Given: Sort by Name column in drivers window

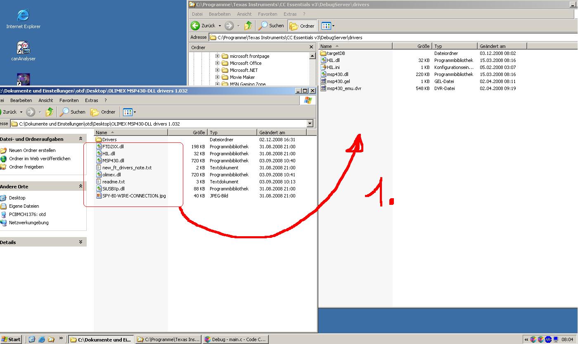Looking at the screenshot, I should (355, 46).
